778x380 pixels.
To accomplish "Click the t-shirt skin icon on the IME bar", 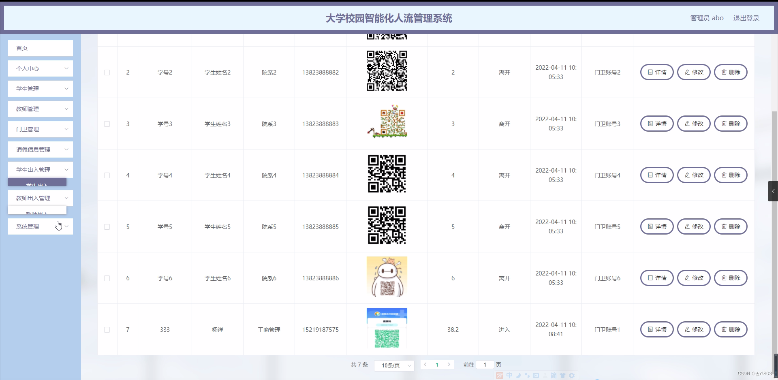I will coord(563,376).
